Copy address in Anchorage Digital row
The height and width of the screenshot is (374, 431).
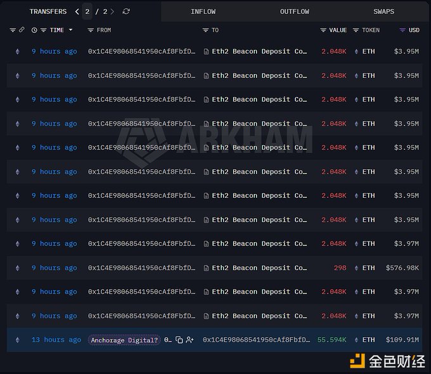[x=179, y=340]
